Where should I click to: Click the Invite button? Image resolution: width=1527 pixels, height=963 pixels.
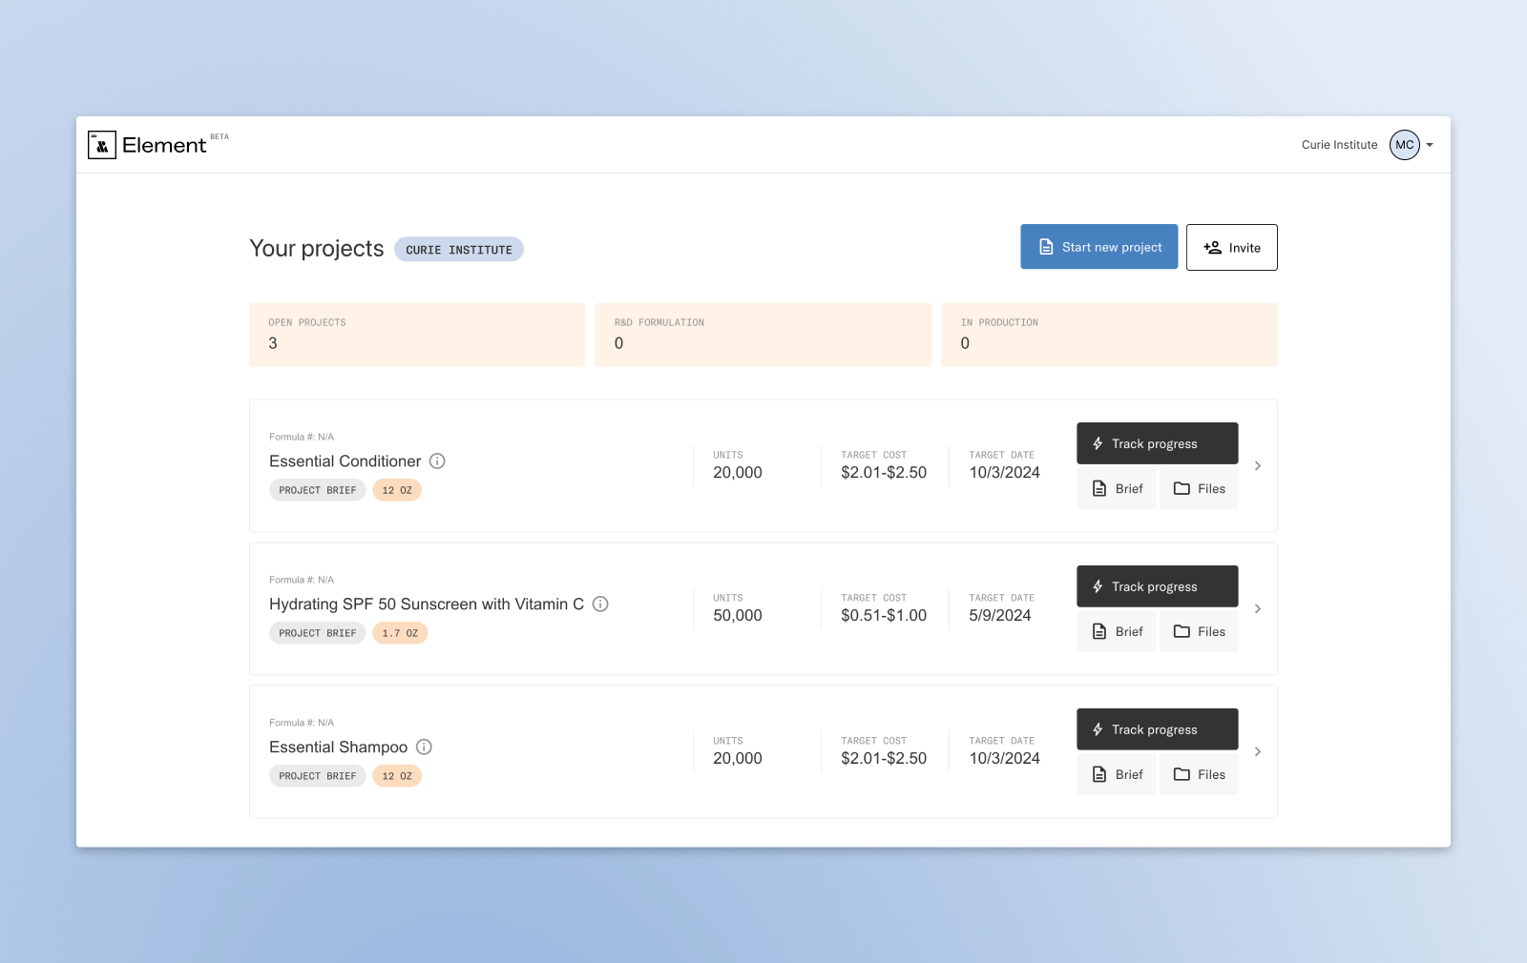(x=1231, y=248)
